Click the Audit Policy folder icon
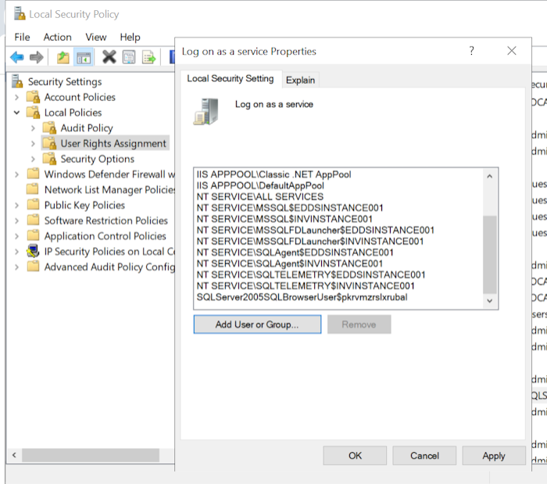 49,128
